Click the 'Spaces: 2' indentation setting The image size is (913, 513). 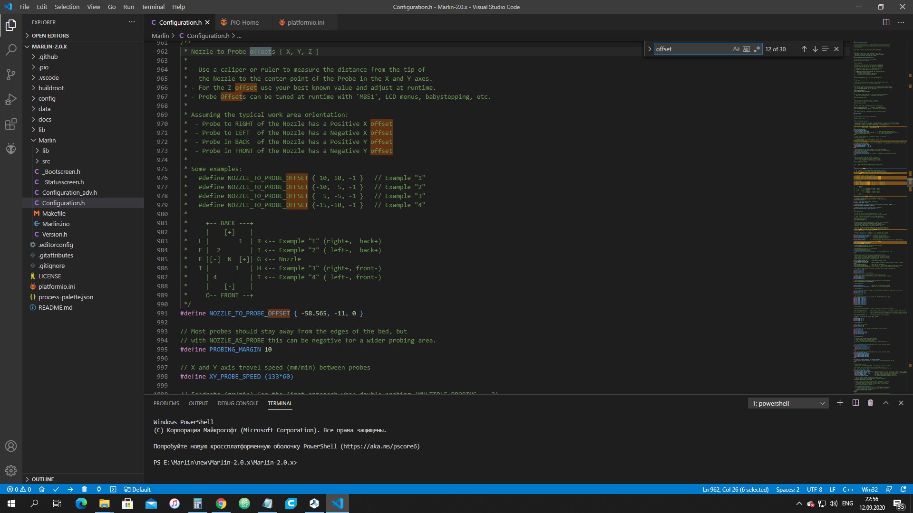click(x=787, y=489)
